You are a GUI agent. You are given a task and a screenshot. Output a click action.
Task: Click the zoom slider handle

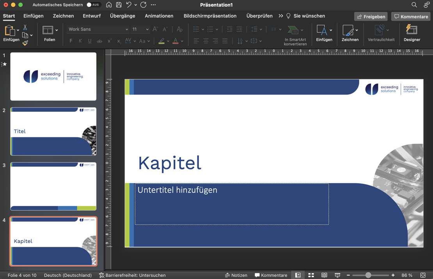[x=368, y=275]
